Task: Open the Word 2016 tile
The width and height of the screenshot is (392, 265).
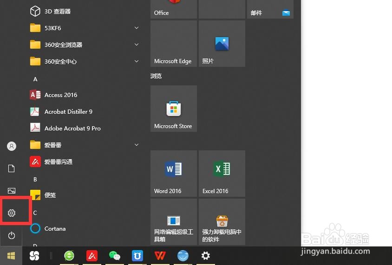Action: pos(174,174)
